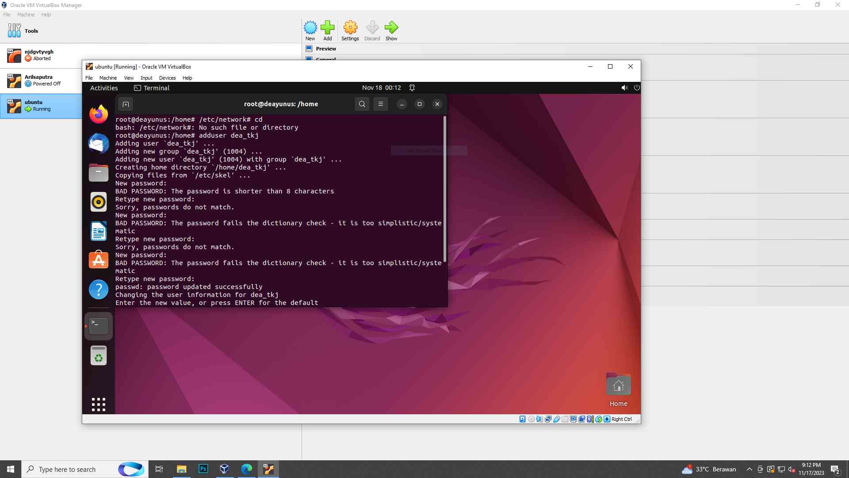Open File Explorer from taskbar

[x=181, y=469]
